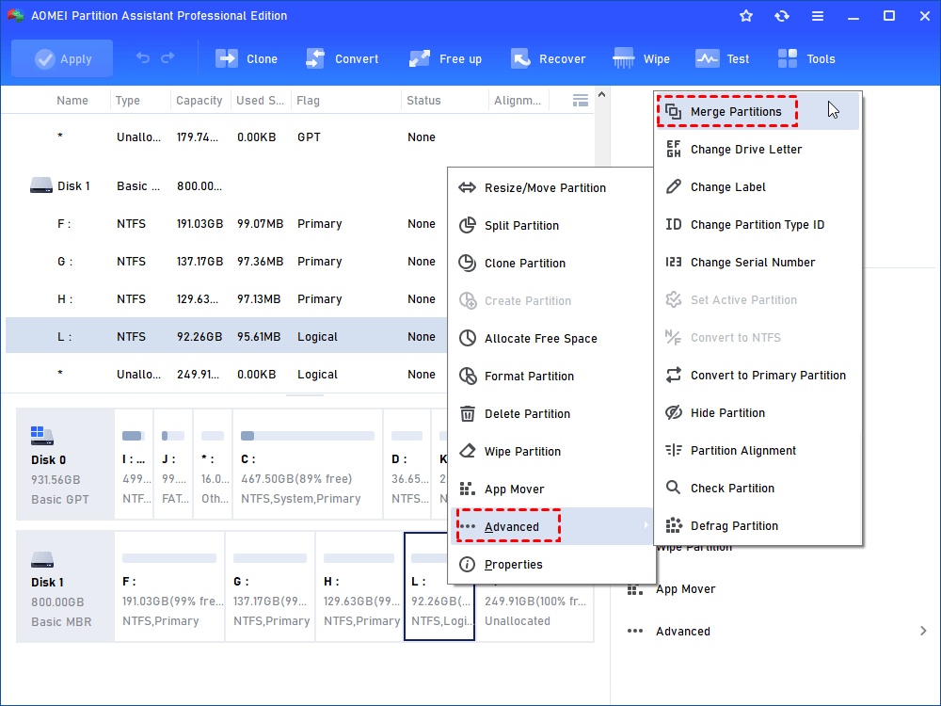The width and height of the screenshot is (941, 706).
Task: Select the G: partition block on Disk 1
Action: (270, 587)
